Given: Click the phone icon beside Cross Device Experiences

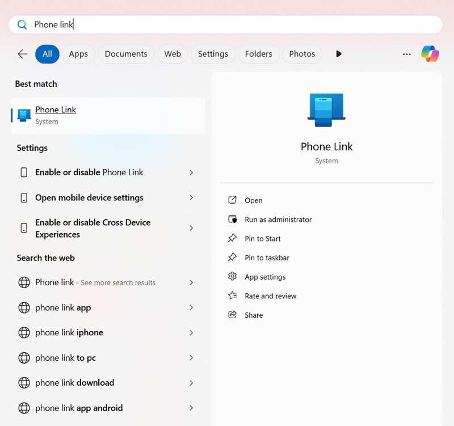Looking at the screenshot, I should coord(24,228).
